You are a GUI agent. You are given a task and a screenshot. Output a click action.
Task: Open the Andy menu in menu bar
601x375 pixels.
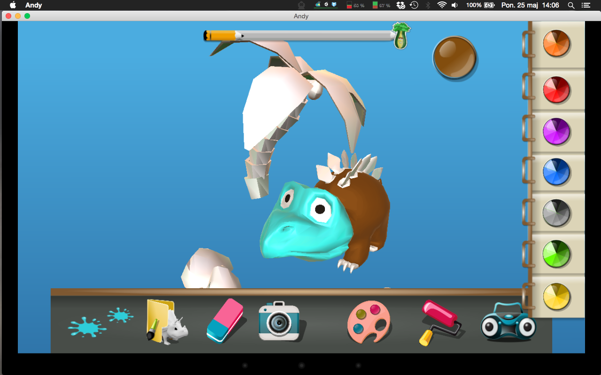(34, 5)
